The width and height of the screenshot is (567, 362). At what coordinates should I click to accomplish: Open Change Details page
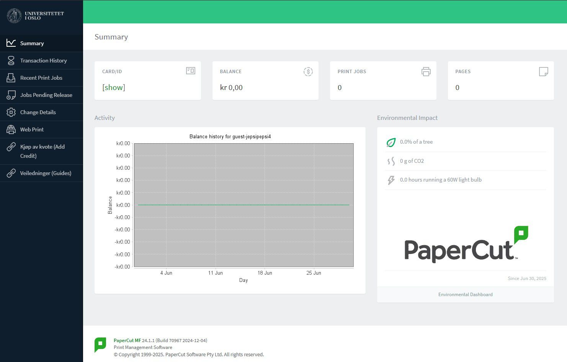click(x=41, y=112)
